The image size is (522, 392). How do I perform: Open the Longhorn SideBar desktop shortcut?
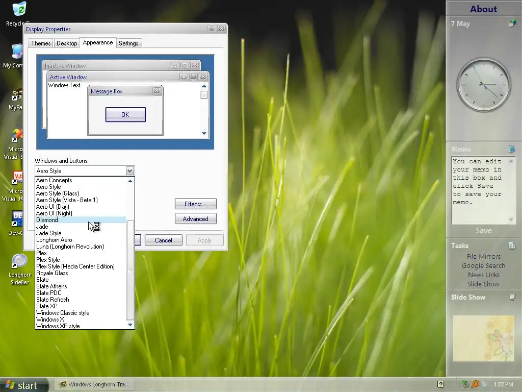tap(20, 269)
